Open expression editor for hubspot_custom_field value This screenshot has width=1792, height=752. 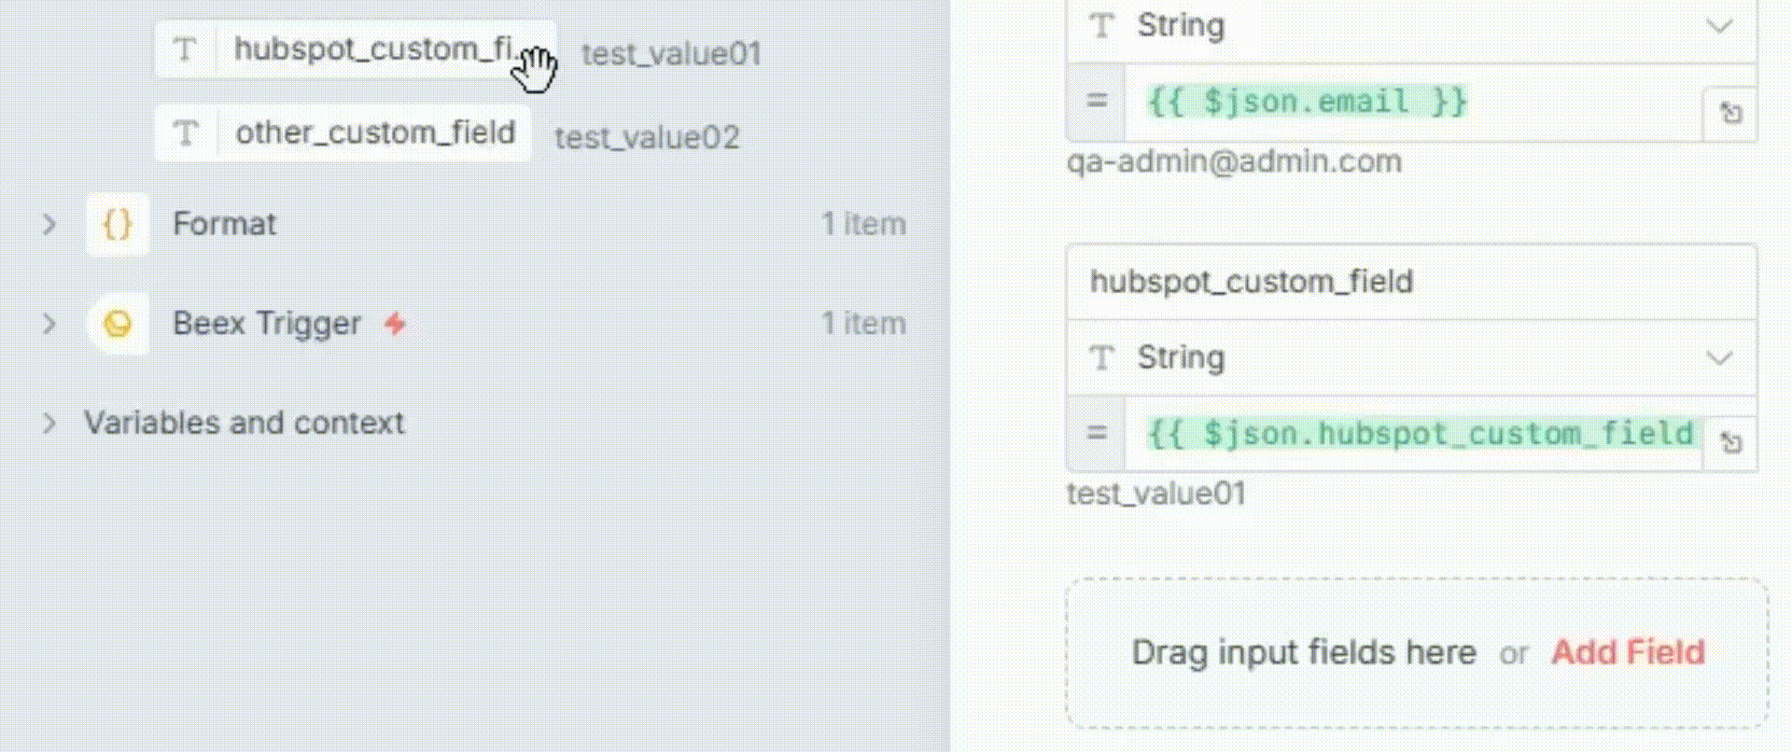click(1730, 443)
